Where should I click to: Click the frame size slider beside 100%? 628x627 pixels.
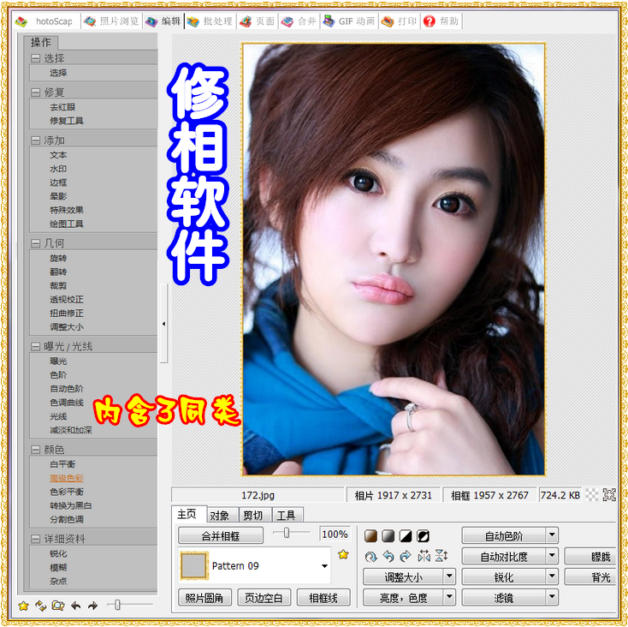[286, 534]
